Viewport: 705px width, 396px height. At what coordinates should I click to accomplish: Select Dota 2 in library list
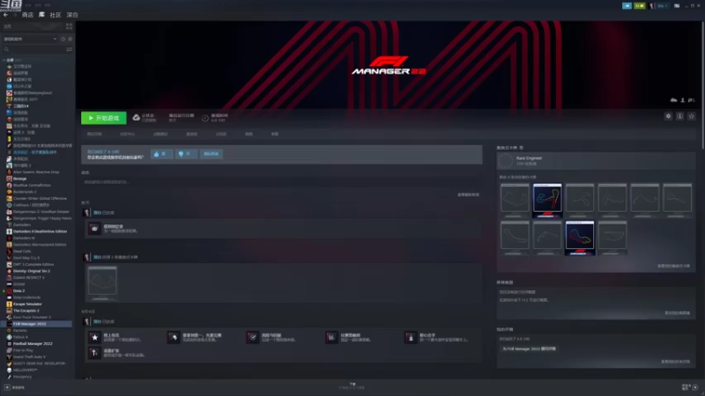click(19, 291)
